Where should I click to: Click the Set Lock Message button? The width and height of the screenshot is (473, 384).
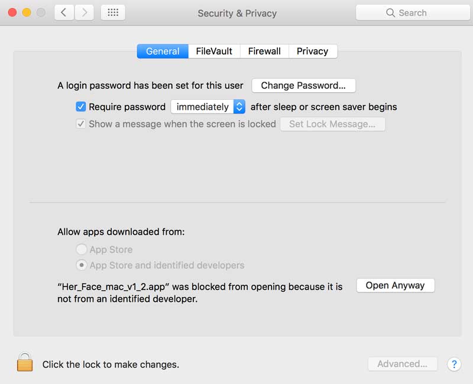pyautogui.click(x=332, y=124)
